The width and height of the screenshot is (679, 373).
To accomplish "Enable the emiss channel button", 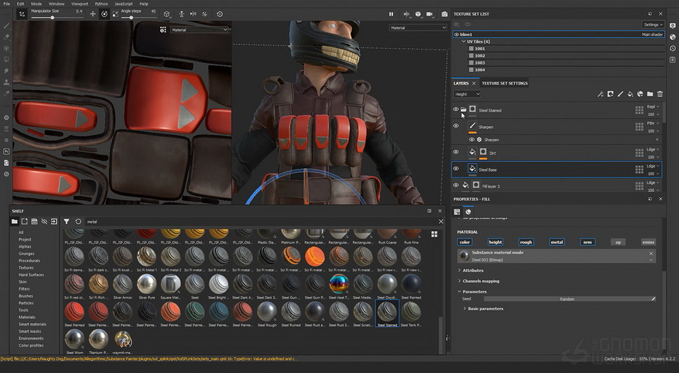I will (648, 242).
